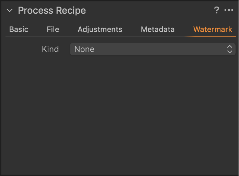
Task: Click the active Watermark tab
Action: pos(213,30)
